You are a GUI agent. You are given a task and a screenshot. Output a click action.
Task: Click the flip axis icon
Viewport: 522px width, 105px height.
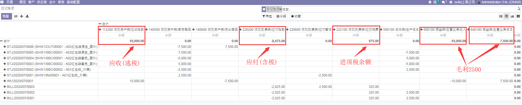16,16
